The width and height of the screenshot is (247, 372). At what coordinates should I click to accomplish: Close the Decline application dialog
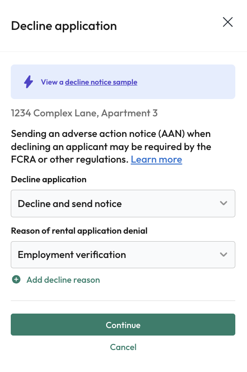coord(227,22)
